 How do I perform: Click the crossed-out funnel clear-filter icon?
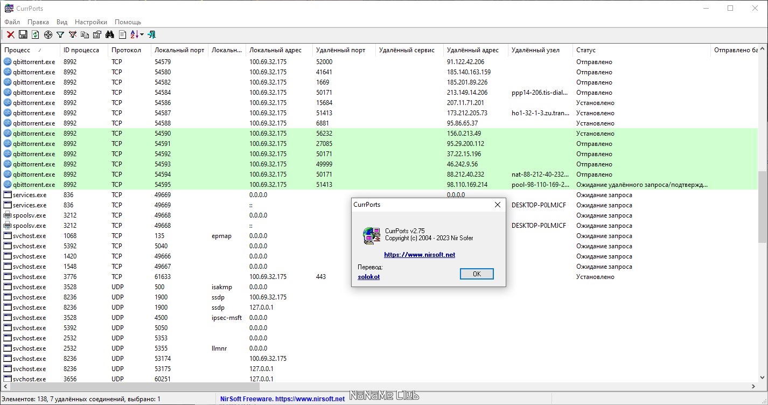point(73,34)
